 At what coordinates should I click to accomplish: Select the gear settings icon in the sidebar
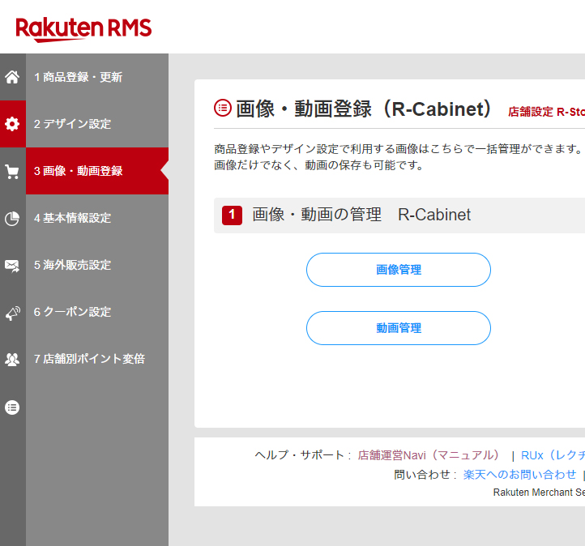12,124
